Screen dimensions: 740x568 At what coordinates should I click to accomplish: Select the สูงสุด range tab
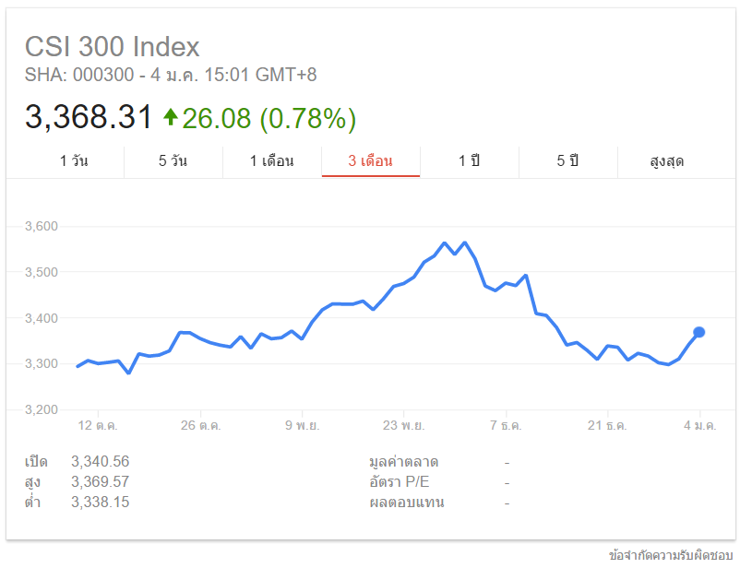[x=666, y=161]
